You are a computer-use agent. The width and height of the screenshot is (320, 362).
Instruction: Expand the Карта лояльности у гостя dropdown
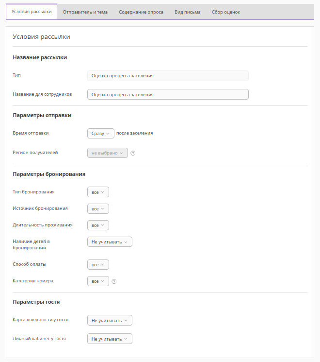pyautogui.click(x=110, y=321)
